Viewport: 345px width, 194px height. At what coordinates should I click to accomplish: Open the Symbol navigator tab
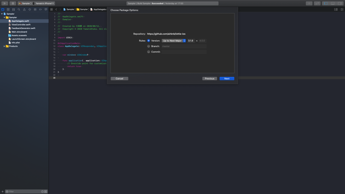click(x=14, y=9)
